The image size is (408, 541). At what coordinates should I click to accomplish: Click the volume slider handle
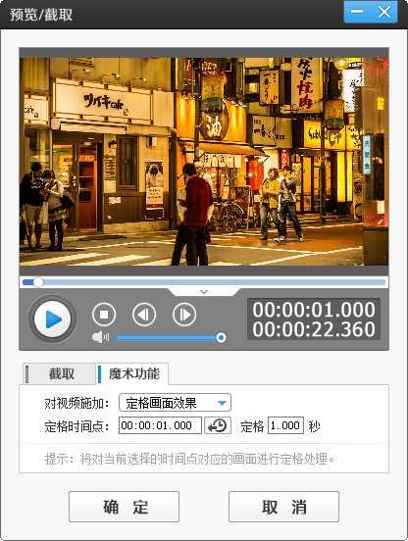pyautogui.click(x=221, y=337)
